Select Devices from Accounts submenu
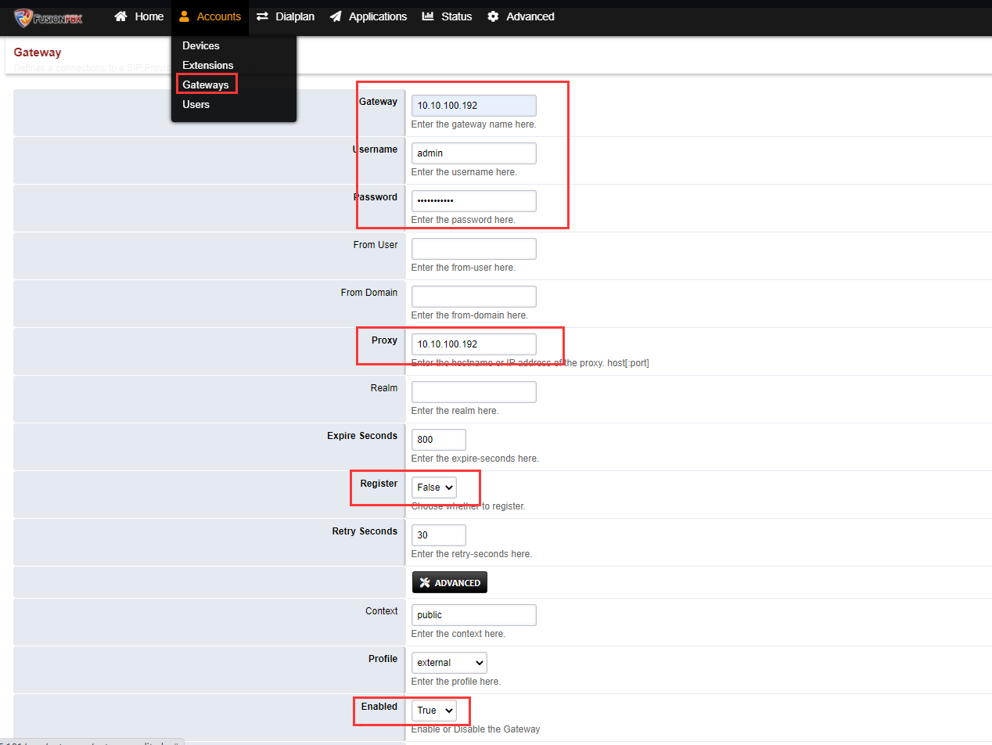The image size is (992, 745). tap(201, 45)
